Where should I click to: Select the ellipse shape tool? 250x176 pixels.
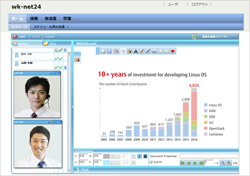[167, 51]
